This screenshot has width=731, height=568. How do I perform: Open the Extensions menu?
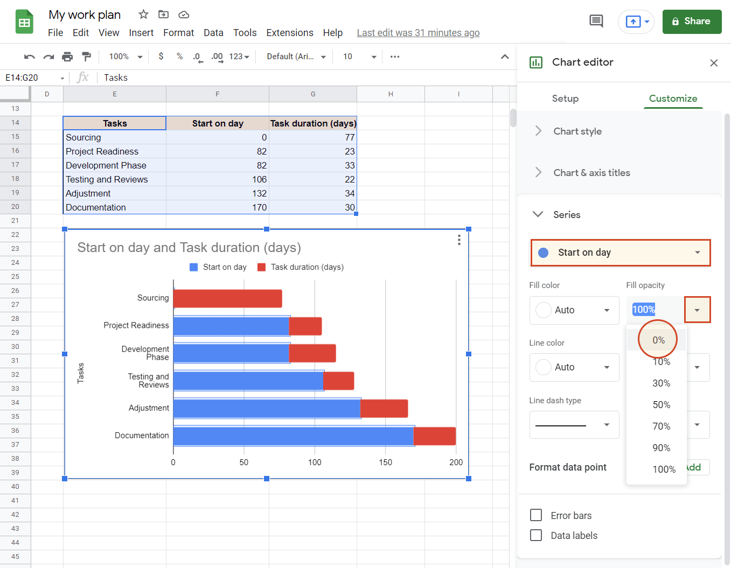coord(289,32)
